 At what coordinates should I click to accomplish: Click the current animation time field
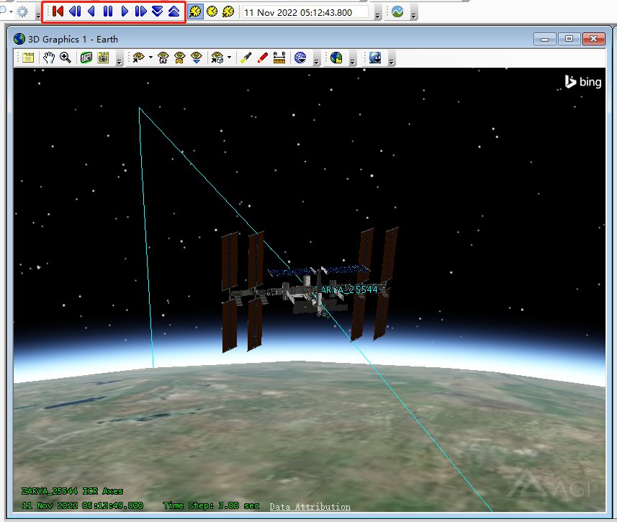[x=304, y=12]
